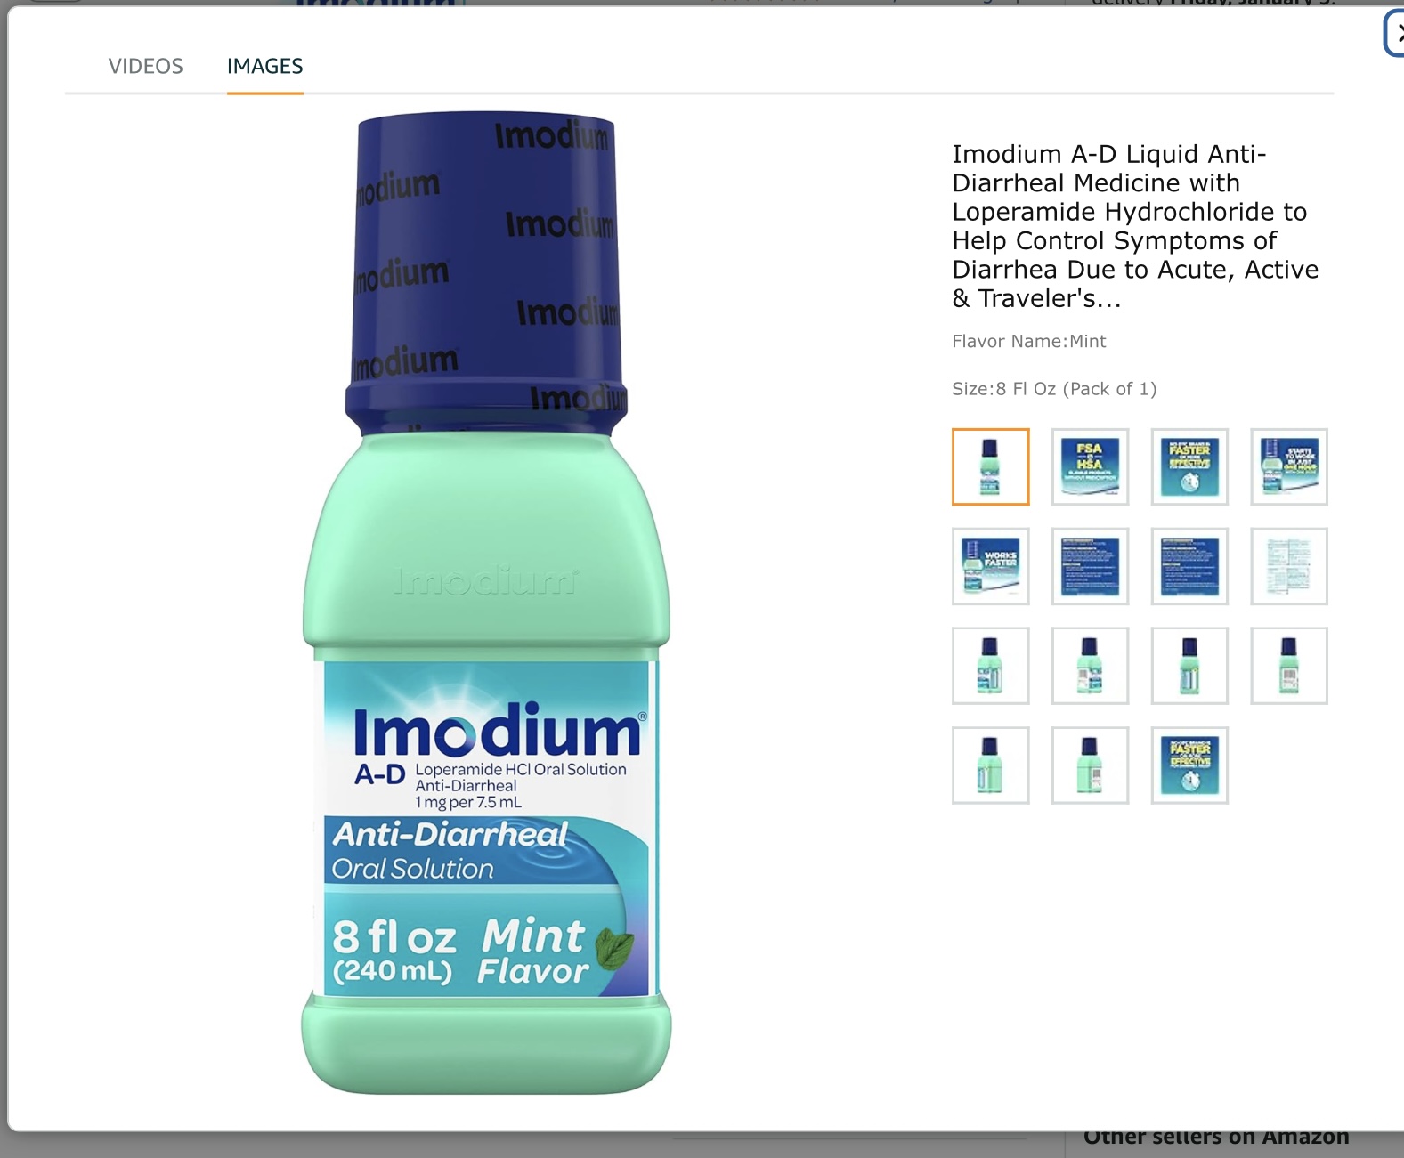The height and width of the screenshot is (1158, 1404).
Task: Open the Works Faster thumbnail
Action: (x=990, y=566)
